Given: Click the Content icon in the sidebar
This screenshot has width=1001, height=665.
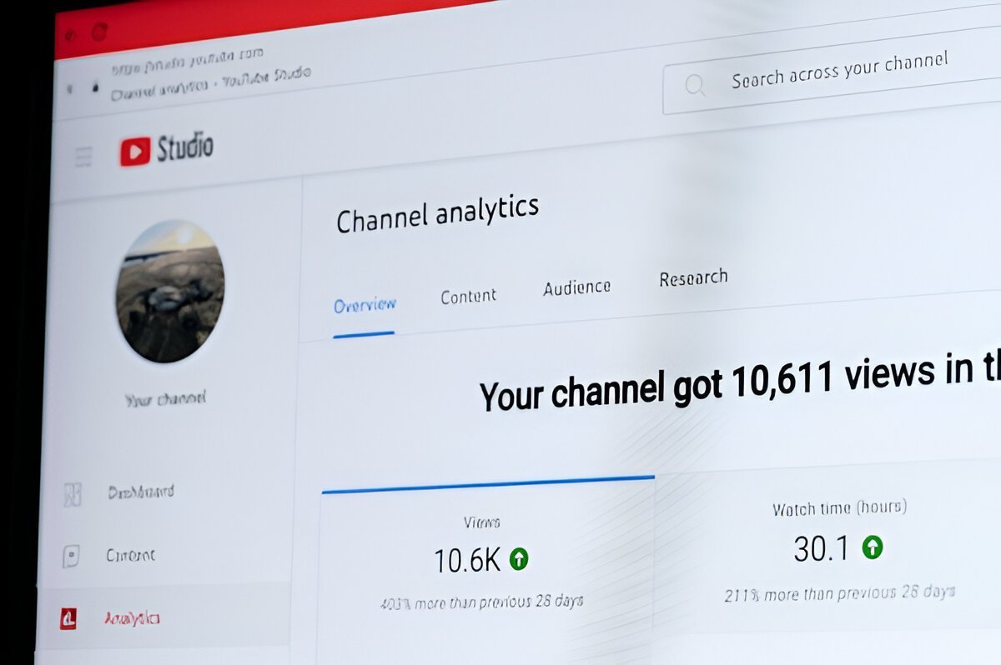Looking at the screenshot, I should 72,557.
